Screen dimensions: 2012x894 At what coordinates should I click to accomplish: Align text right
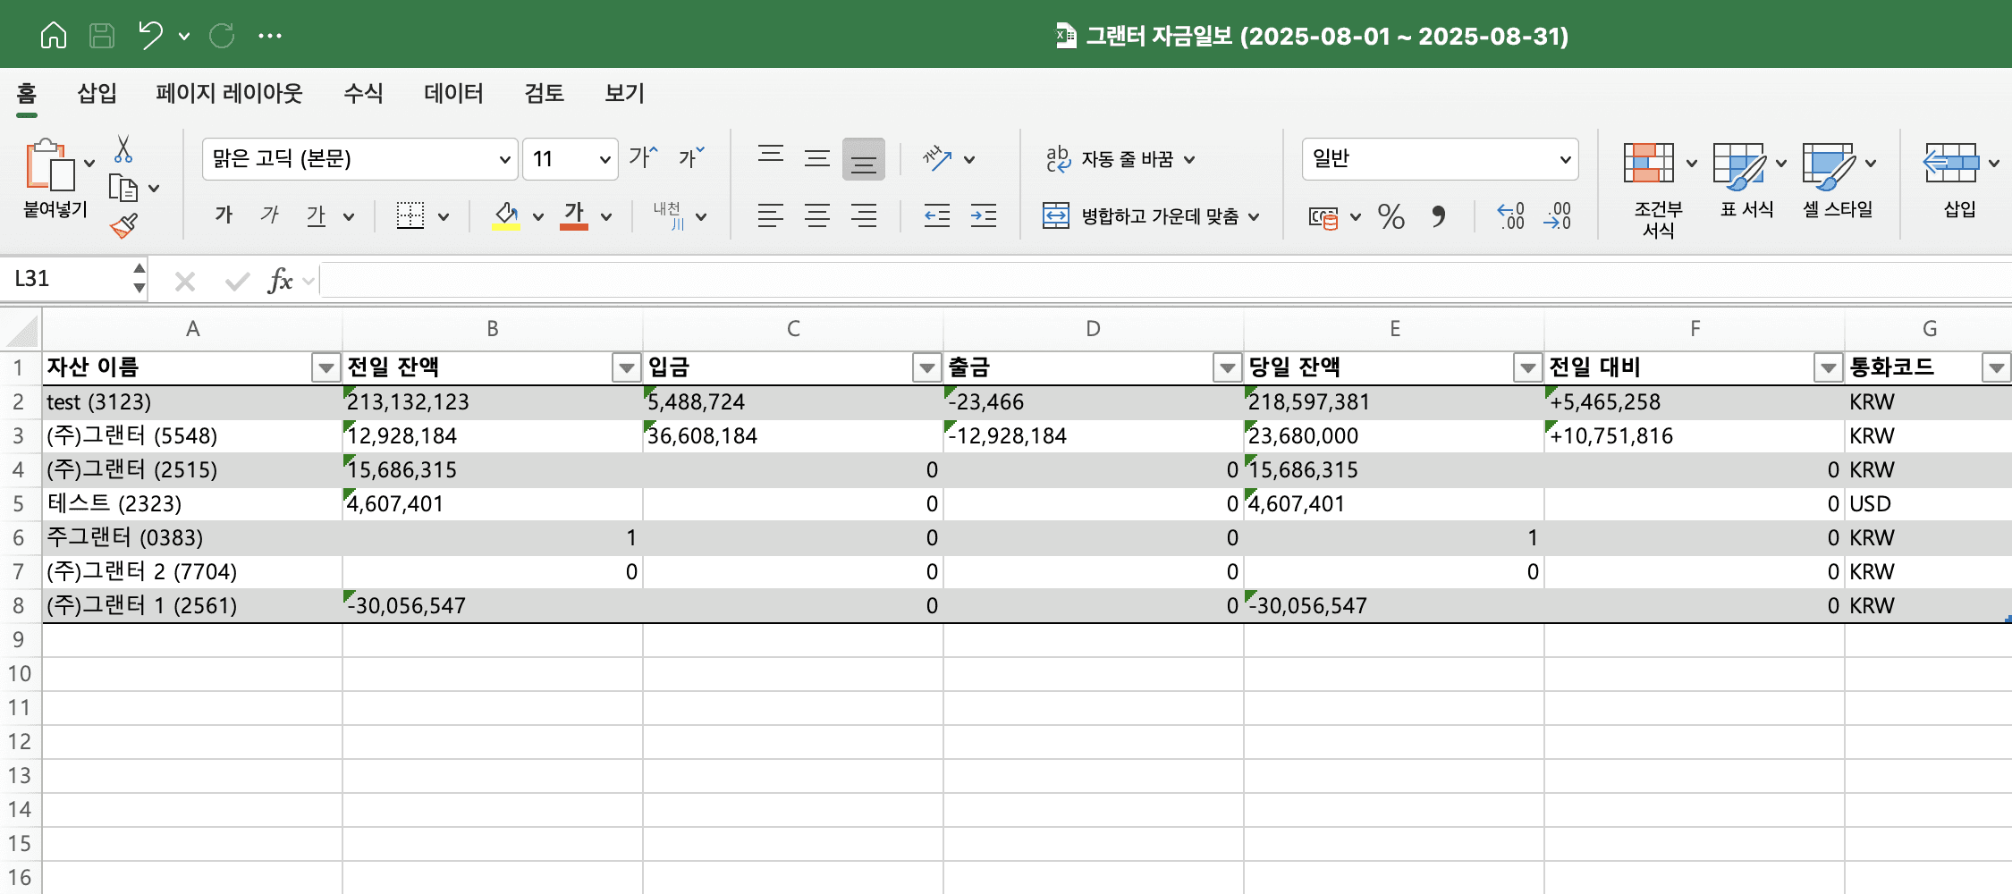[864, 215]
